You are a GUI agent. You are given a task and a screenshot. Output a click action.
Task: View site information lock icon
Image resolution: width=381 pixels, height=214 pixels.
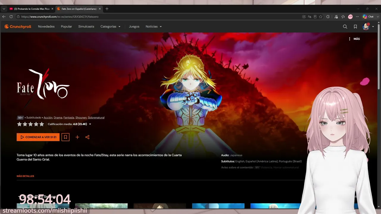pyautogui.click(x=18, y=17)
